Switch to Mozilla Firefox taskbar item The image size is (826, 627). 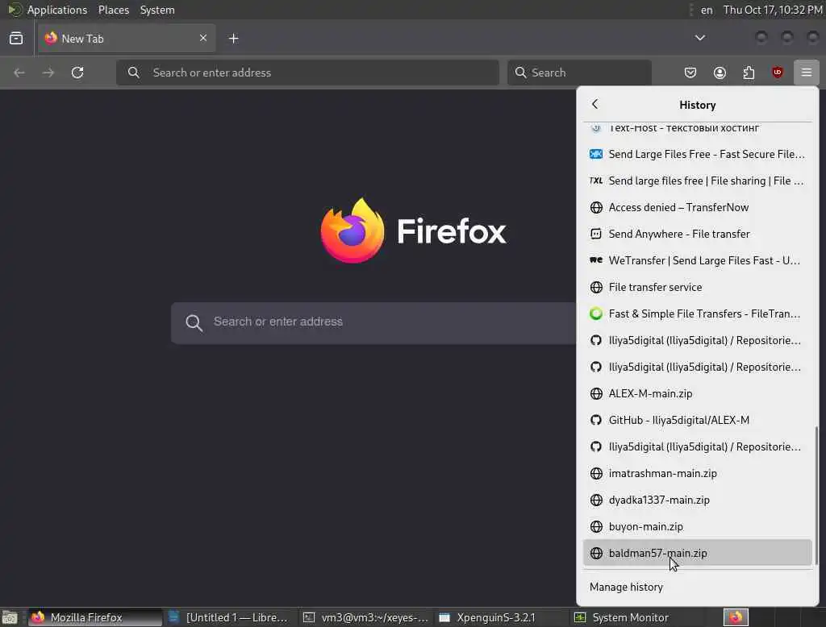point(95,617)
